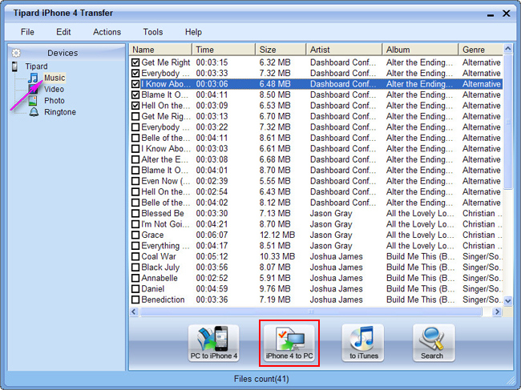Uncheck the 00:03:33 Everybody song checkbox

click(135, 73)
